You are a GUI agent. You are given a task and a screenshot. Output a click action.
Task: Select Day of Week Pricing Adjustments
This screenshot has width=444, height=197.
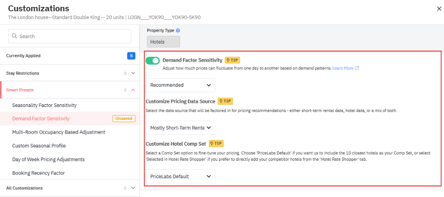[48, 159]
